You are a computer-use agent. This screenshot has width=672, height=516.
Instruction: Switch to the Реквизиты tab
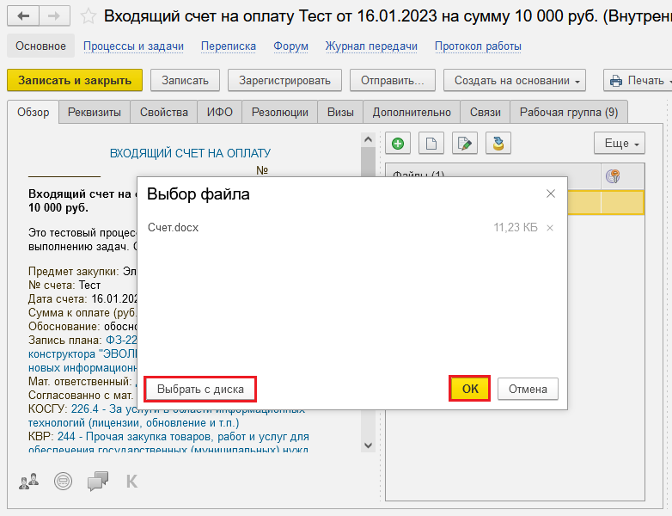click(x=95, y=112)
